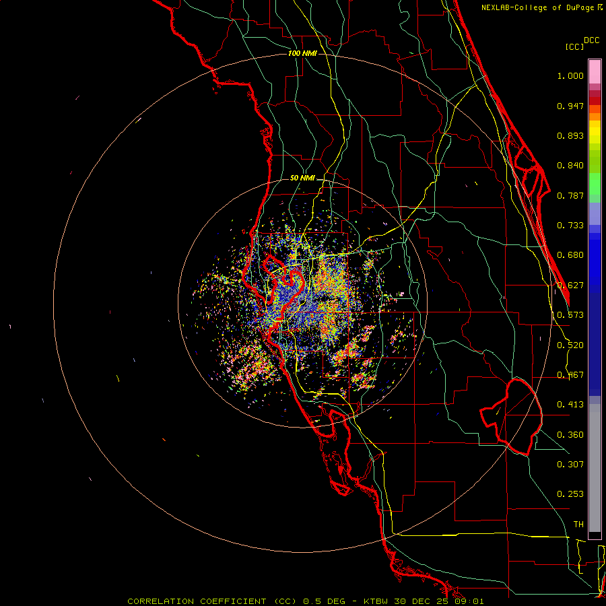Select the 0.253 legend value
606x606 pixels.
(x=570, y=494)
